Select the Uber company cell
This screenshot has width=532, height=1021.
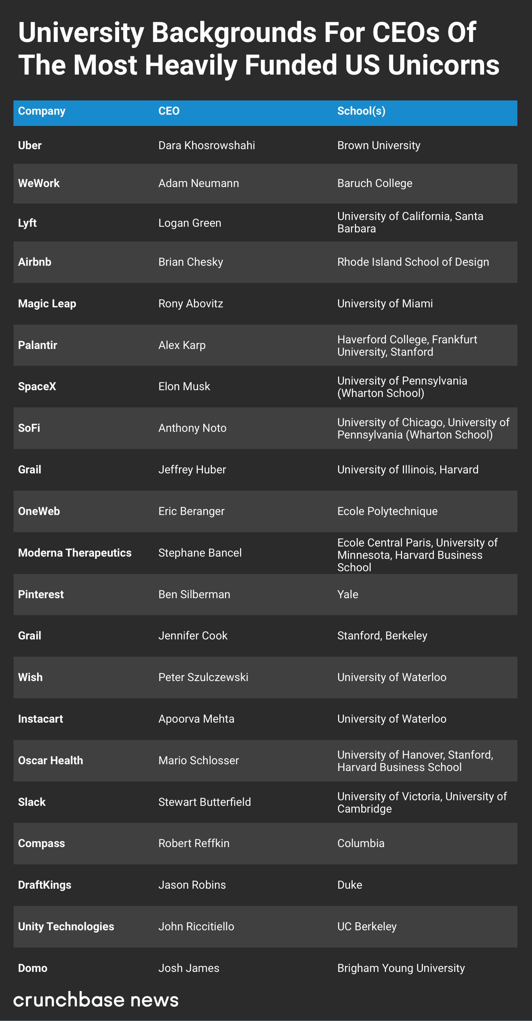pos(30,145)
